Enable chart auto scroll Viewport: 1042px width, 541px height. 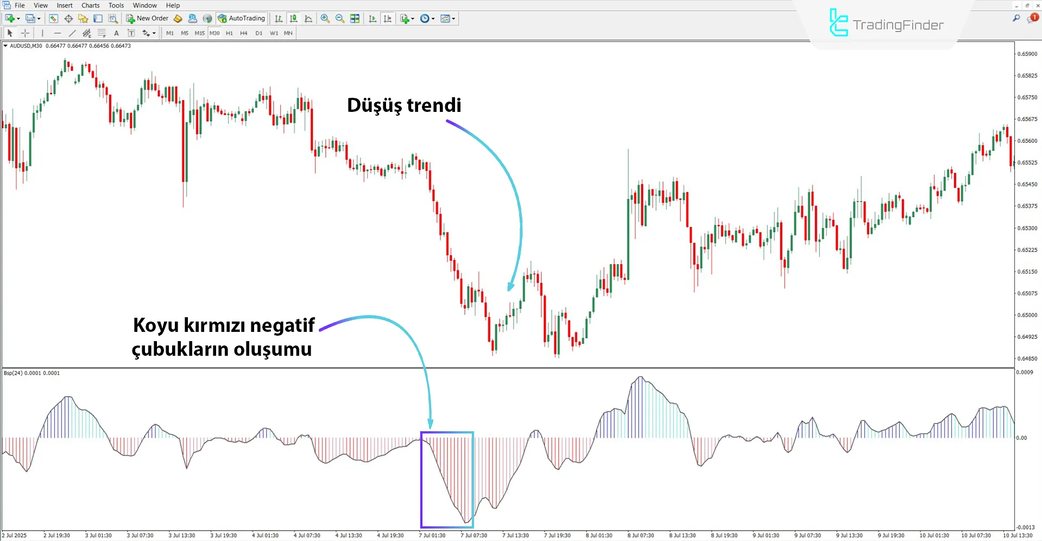[x=372, y=18]
